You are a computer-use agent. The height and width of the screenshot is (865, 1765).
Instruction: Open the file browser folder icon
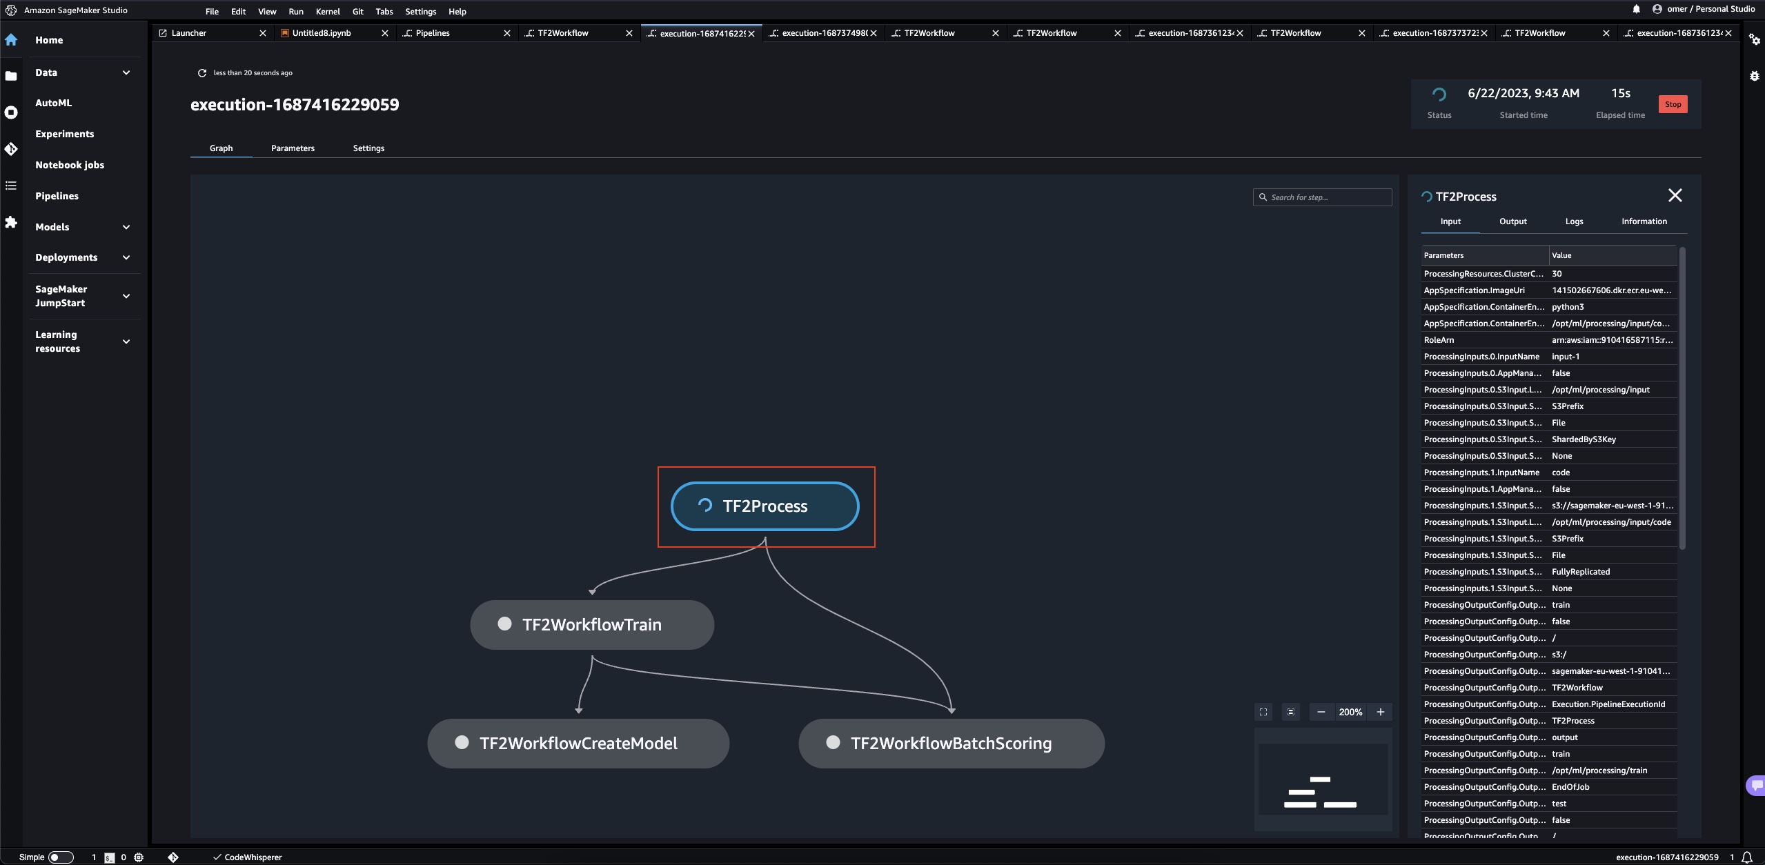[11, 76]
